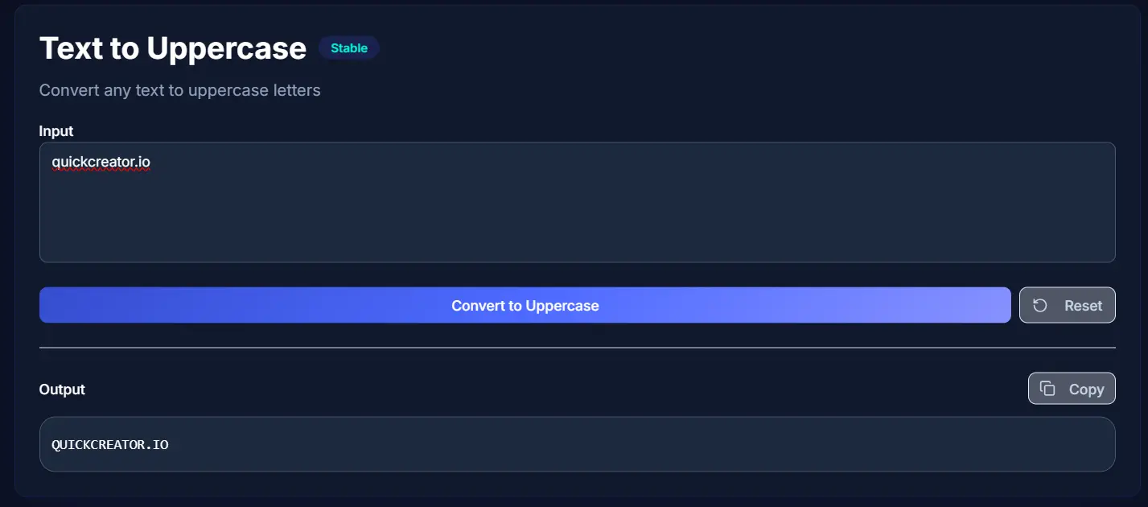This screenshot has width=1148, height=507.
Task: Click the word 'Uppercase' in the title
Action: pos(227,49)
